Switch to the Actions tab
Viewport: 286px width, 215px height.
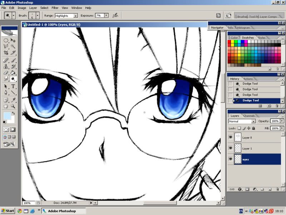tap(248, 79)
